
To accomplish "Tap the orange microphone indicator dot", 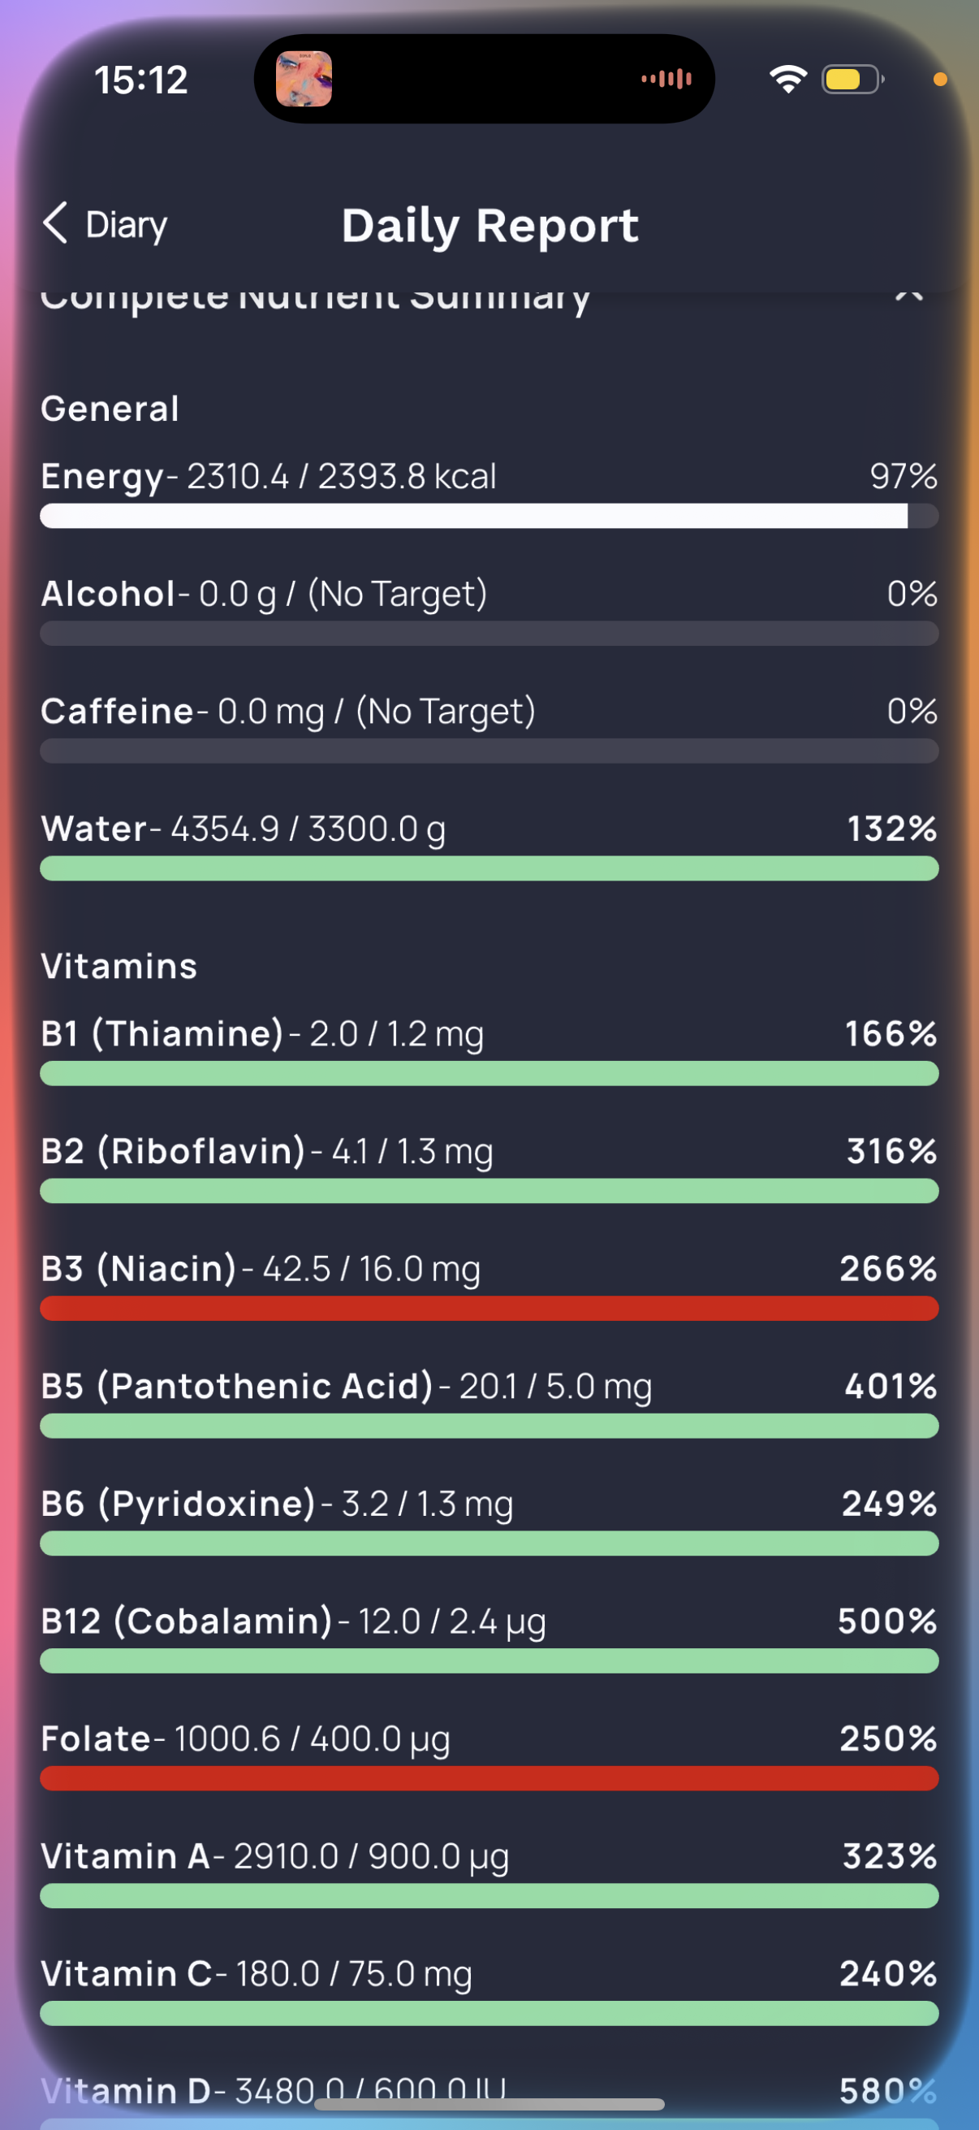I will pos(939,80).
